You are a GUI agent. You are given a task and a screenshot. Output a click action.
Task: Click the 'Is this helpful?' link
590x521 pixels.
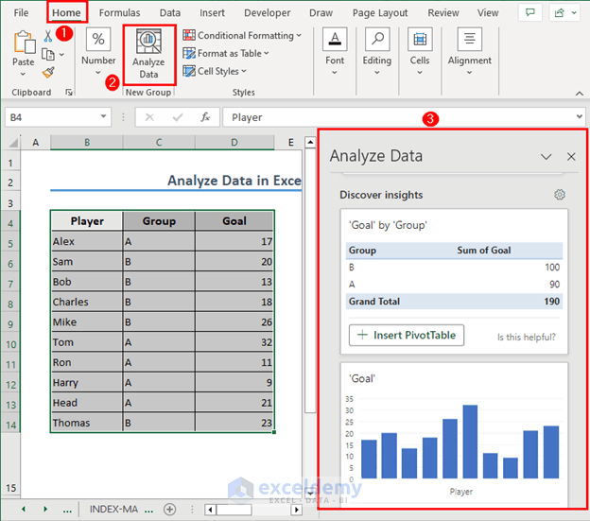(526, 337)
